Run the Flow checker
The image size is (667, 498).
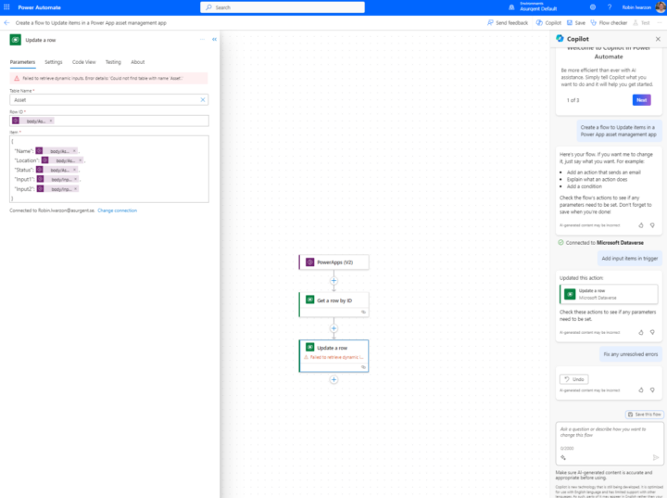point(609,23)
